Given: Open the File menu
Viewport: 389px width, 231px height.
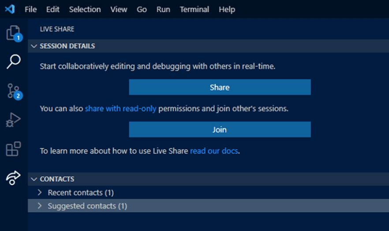Looking at the screenshot, I should [30, 9].
